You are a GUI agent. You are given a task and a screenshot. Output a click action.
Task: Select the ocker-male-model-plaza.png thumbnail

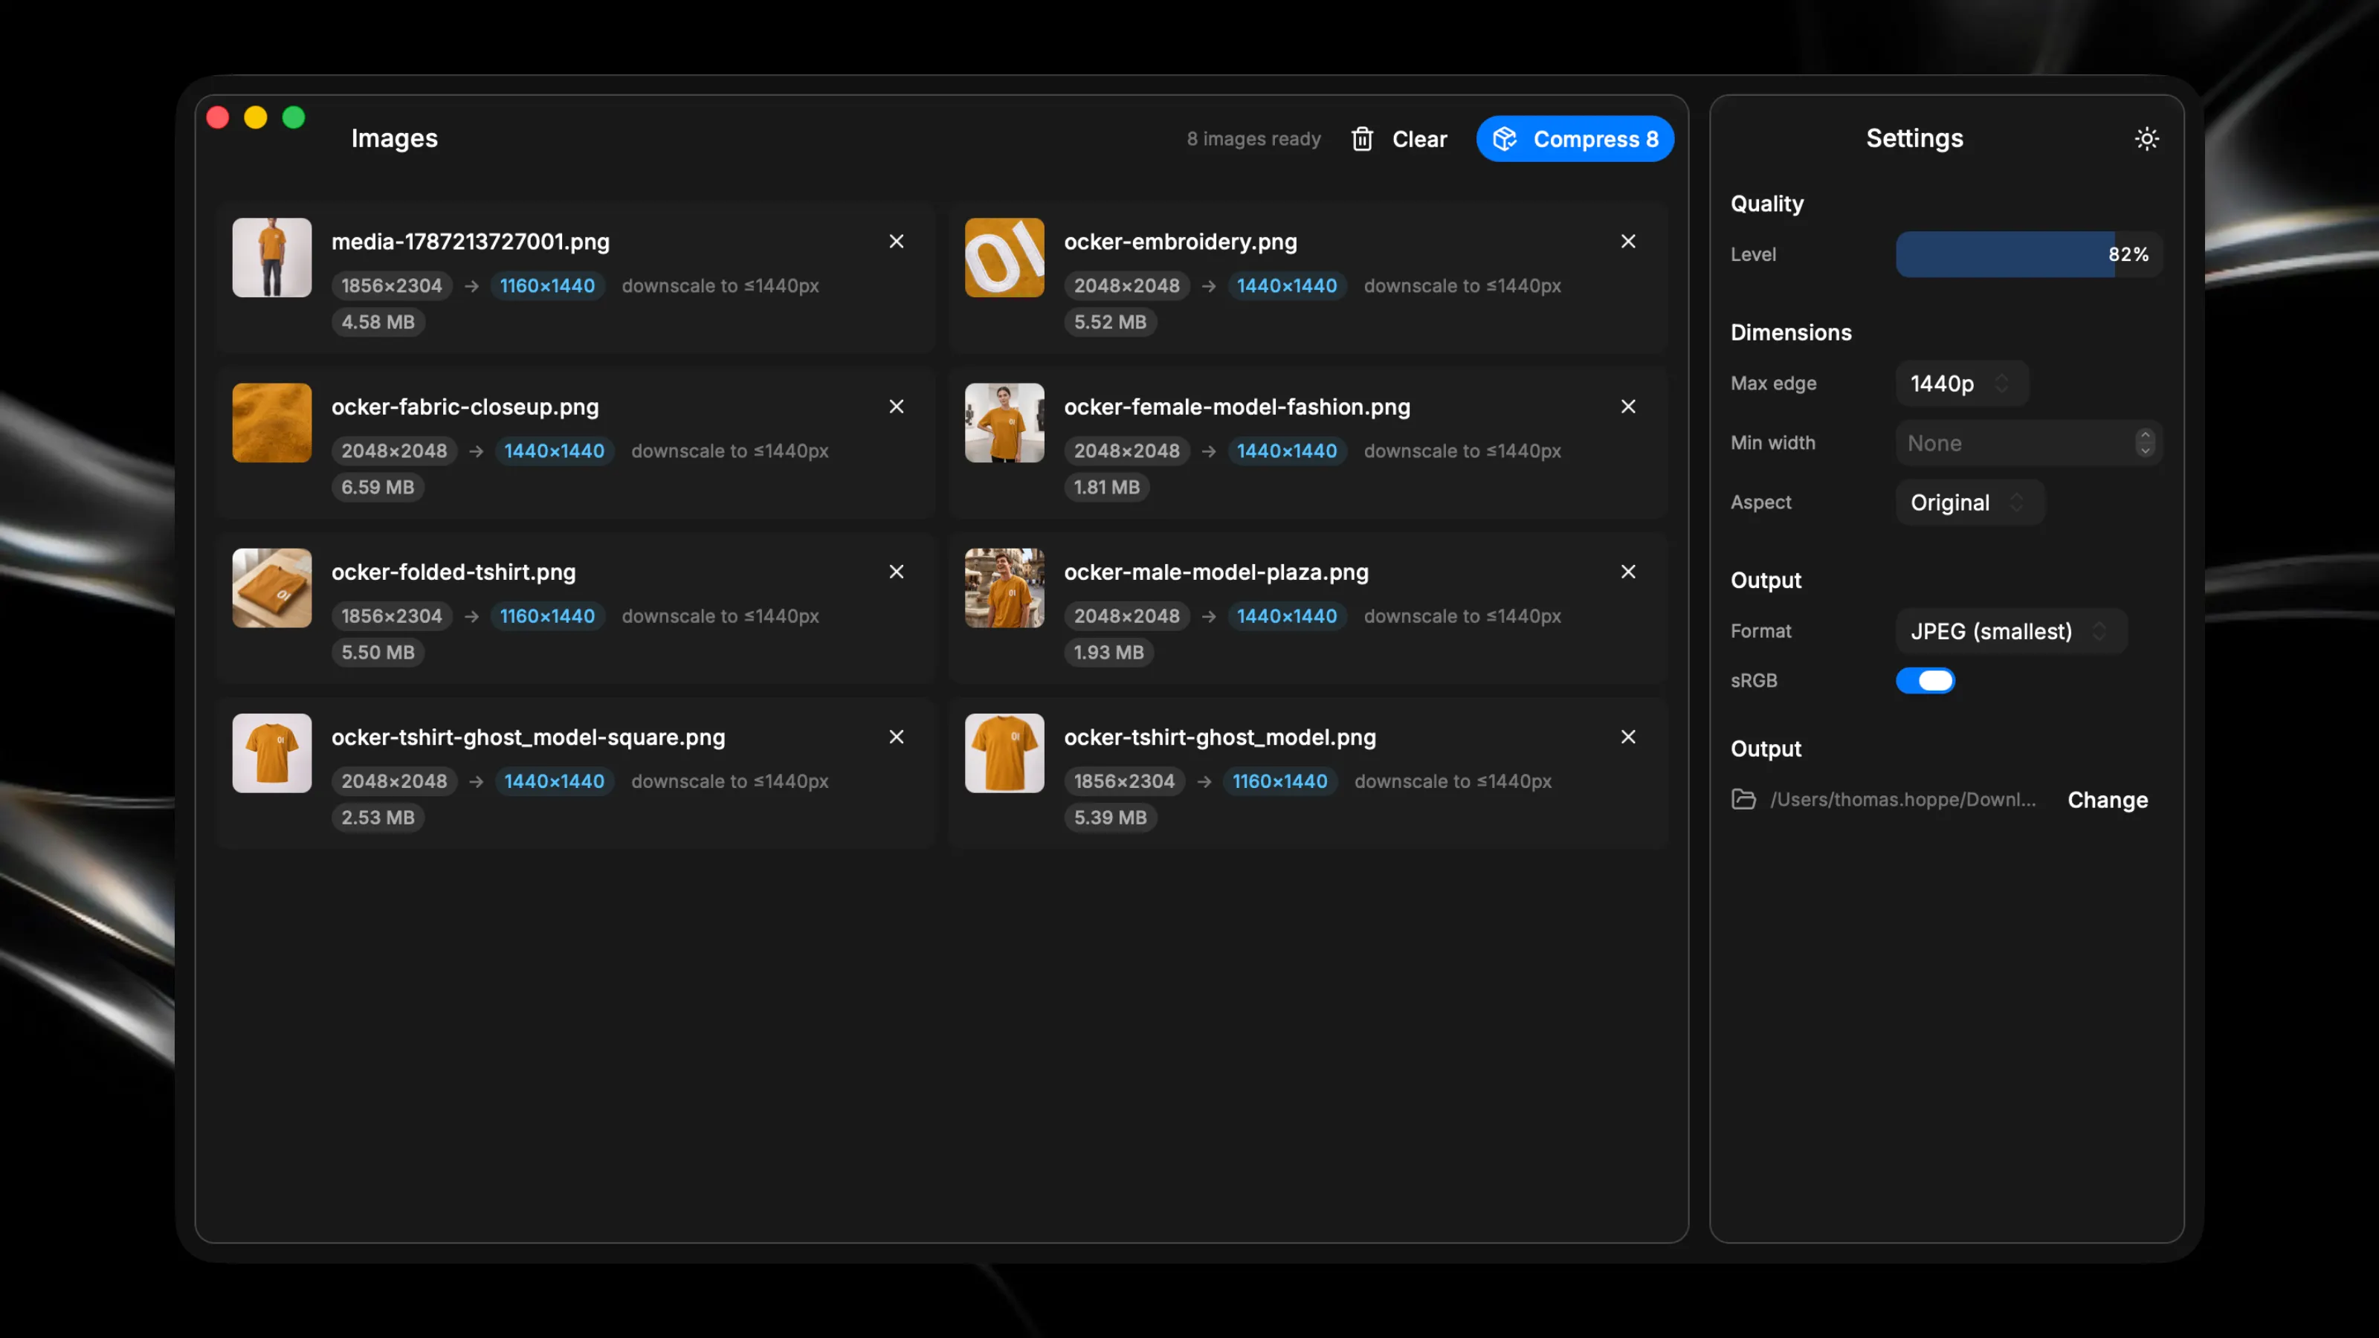click(x=1004, y=588)
